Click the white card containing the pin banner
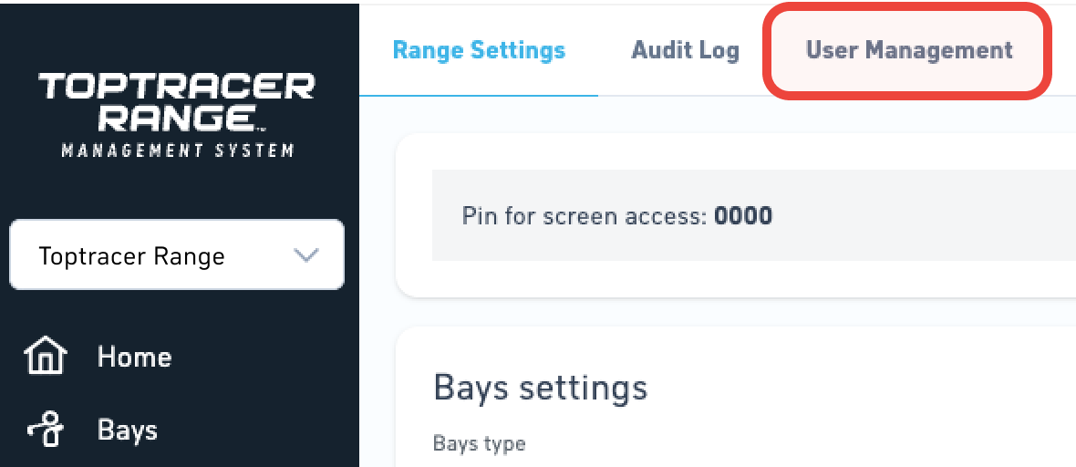Viewport: 1076px width, 467px height. tap(736, 215)
